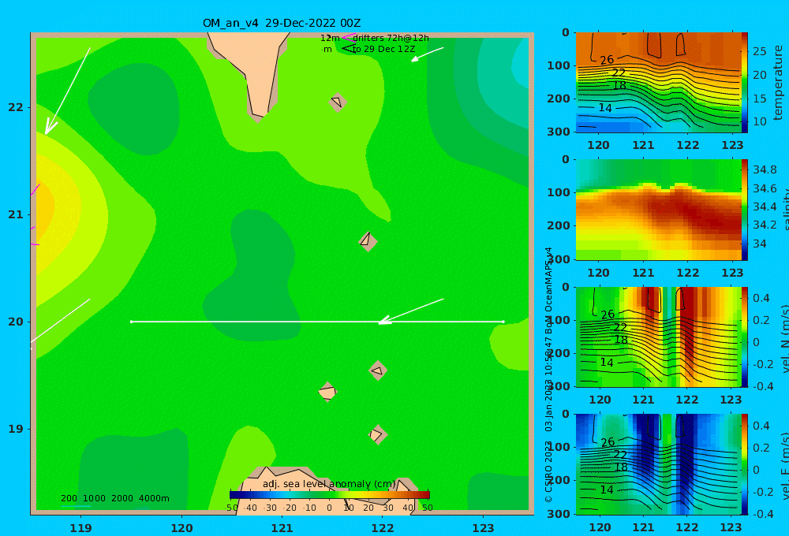
Task: Click the -50 tick on sea level colour bar
Action: tap(231, 508)
